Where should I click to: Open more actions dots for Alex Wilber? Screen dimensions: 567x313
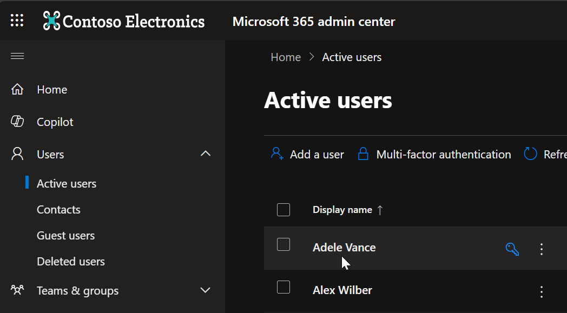click(542, 292)
